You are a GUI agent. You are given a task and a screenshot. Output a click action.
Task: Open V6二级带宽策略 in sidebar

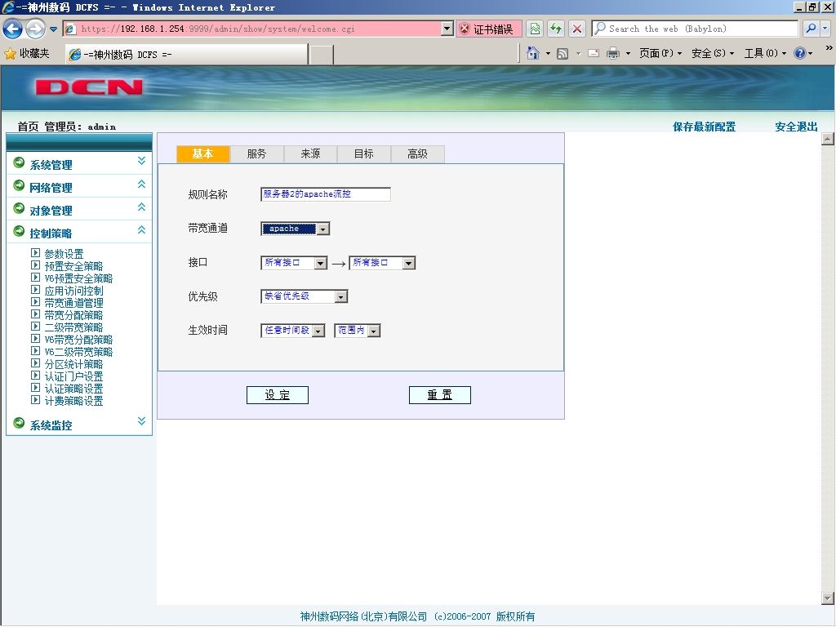(x=78, y=352)
